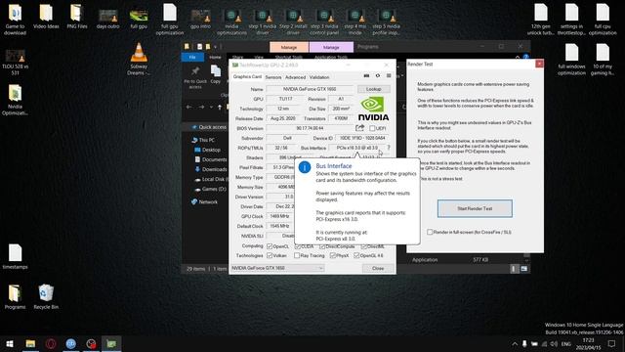The height and width of the screenshot is (352, 625).
Task: Click Bus Interface question mark icon
Action: pos(389,148)
